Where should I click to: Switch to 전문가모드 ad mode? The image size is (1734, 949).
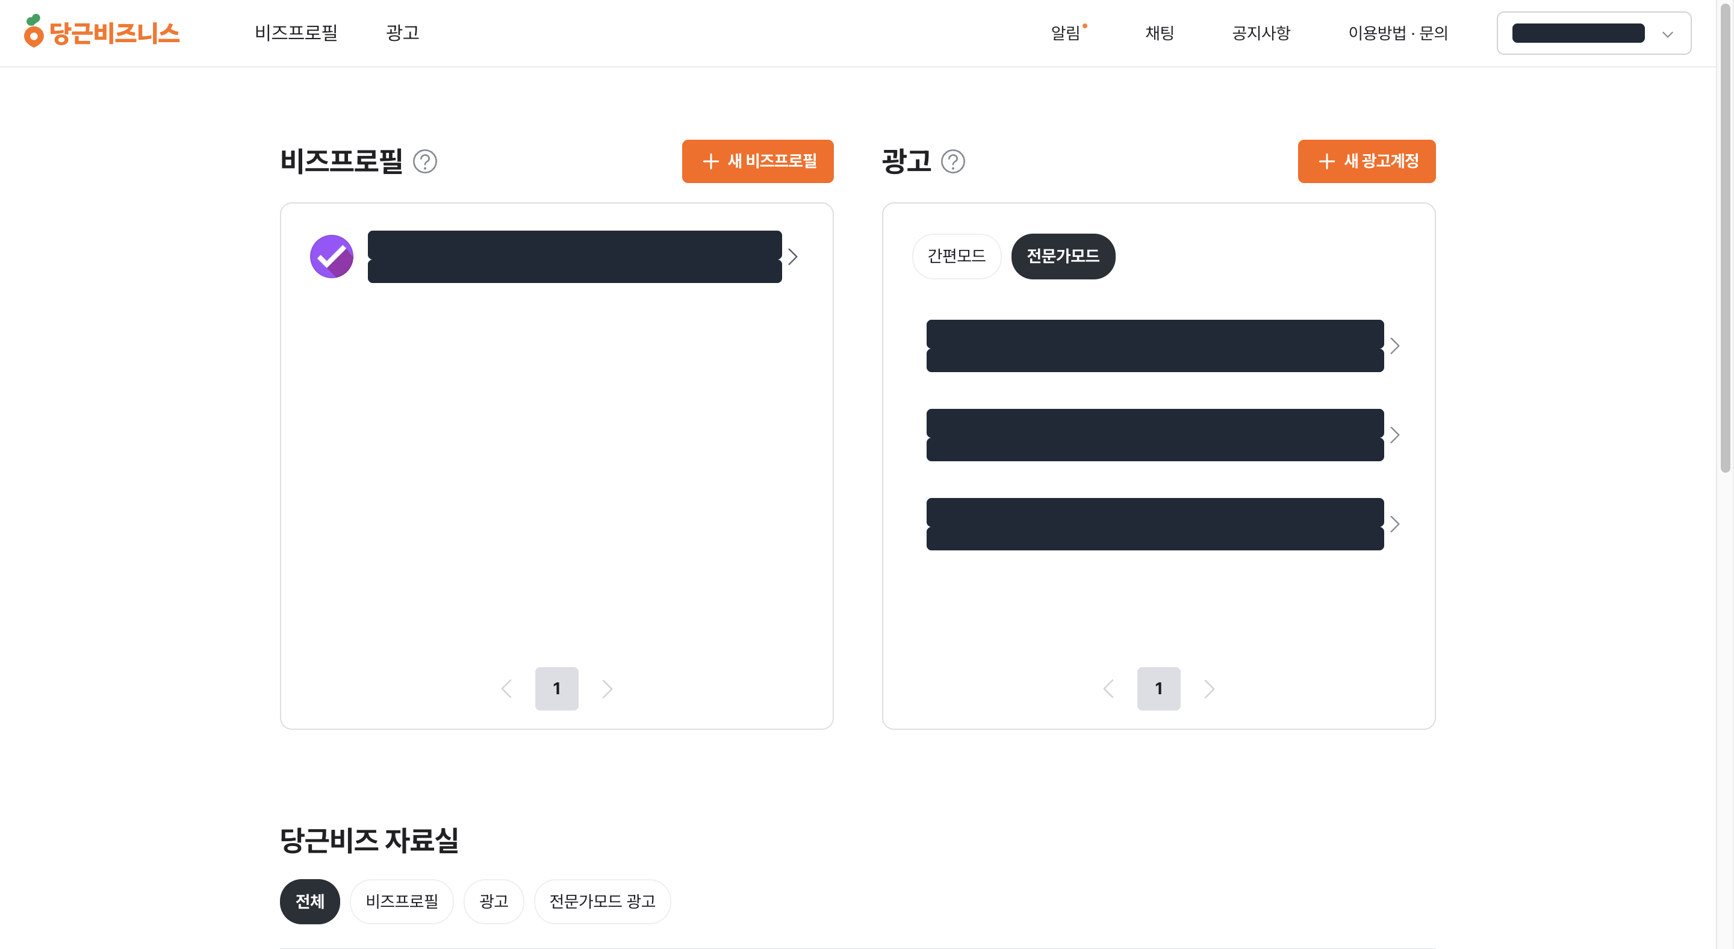tap(1063, 257)
